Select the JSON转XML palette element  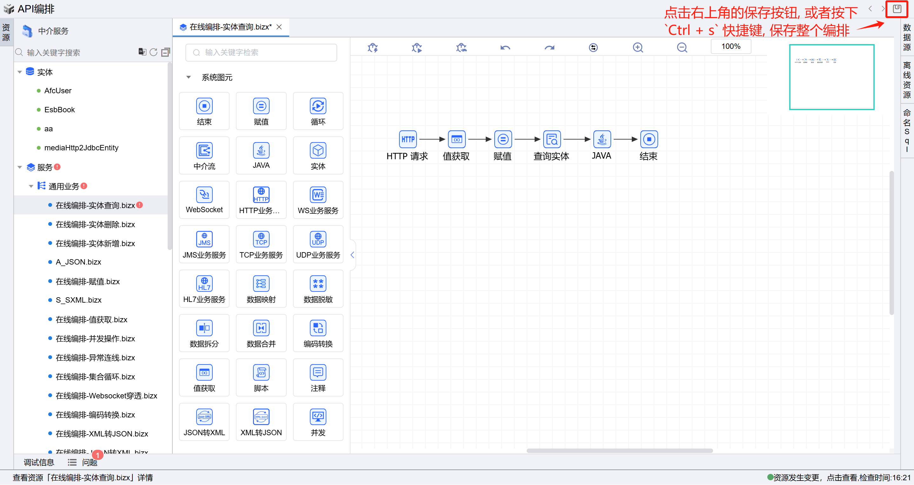click(204, 422)
